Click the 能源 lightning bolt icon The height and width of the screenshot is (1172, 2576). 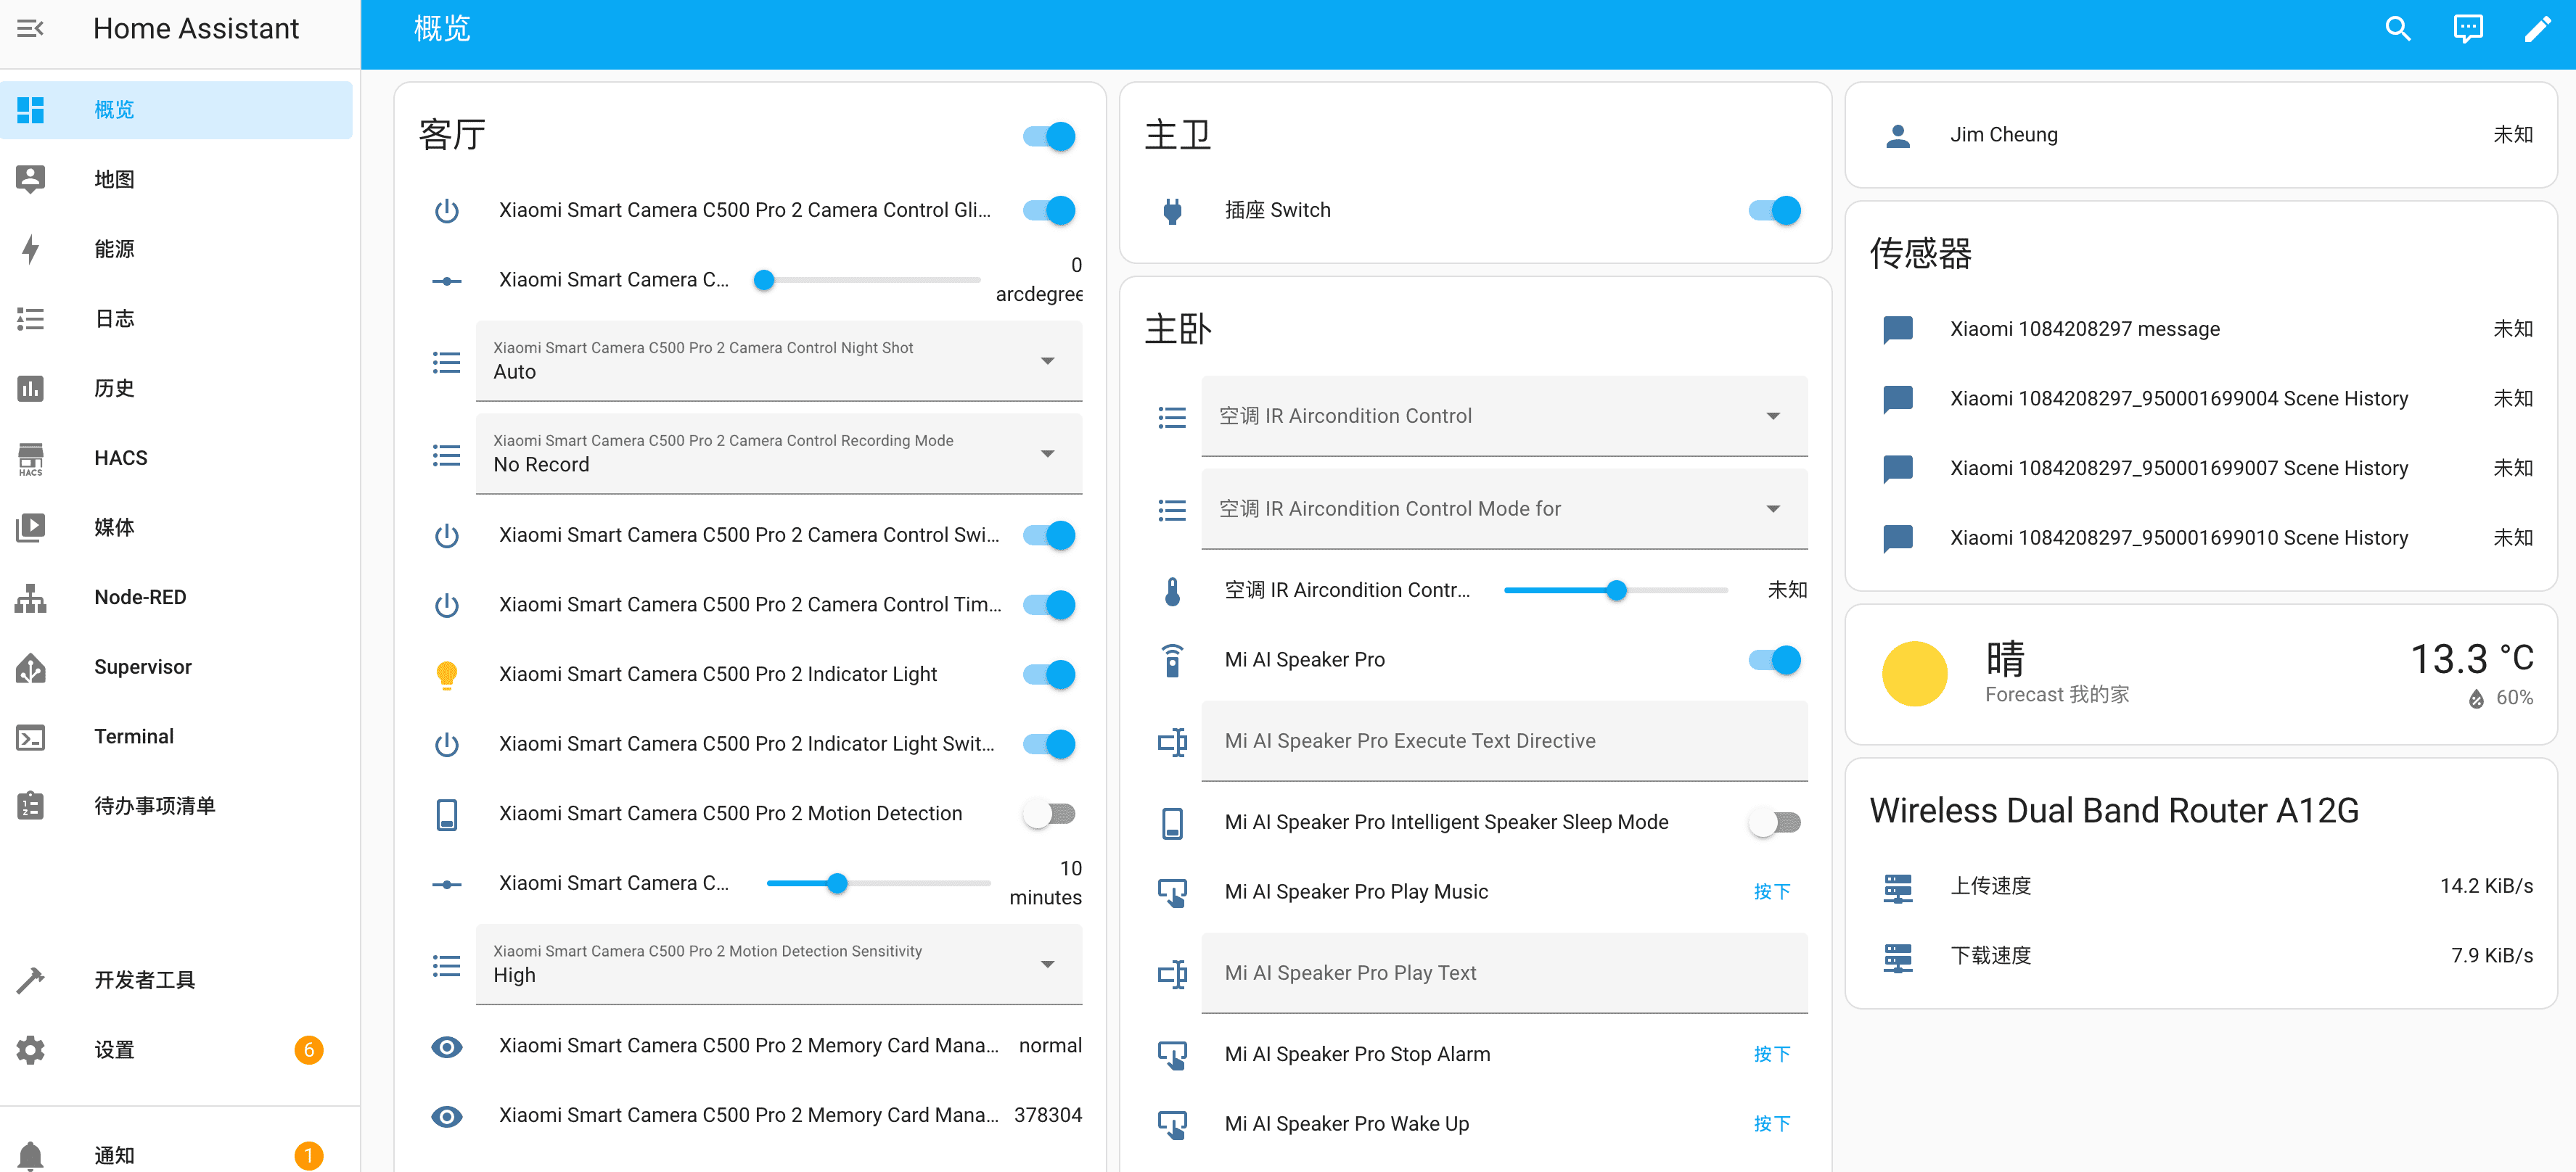31,249
